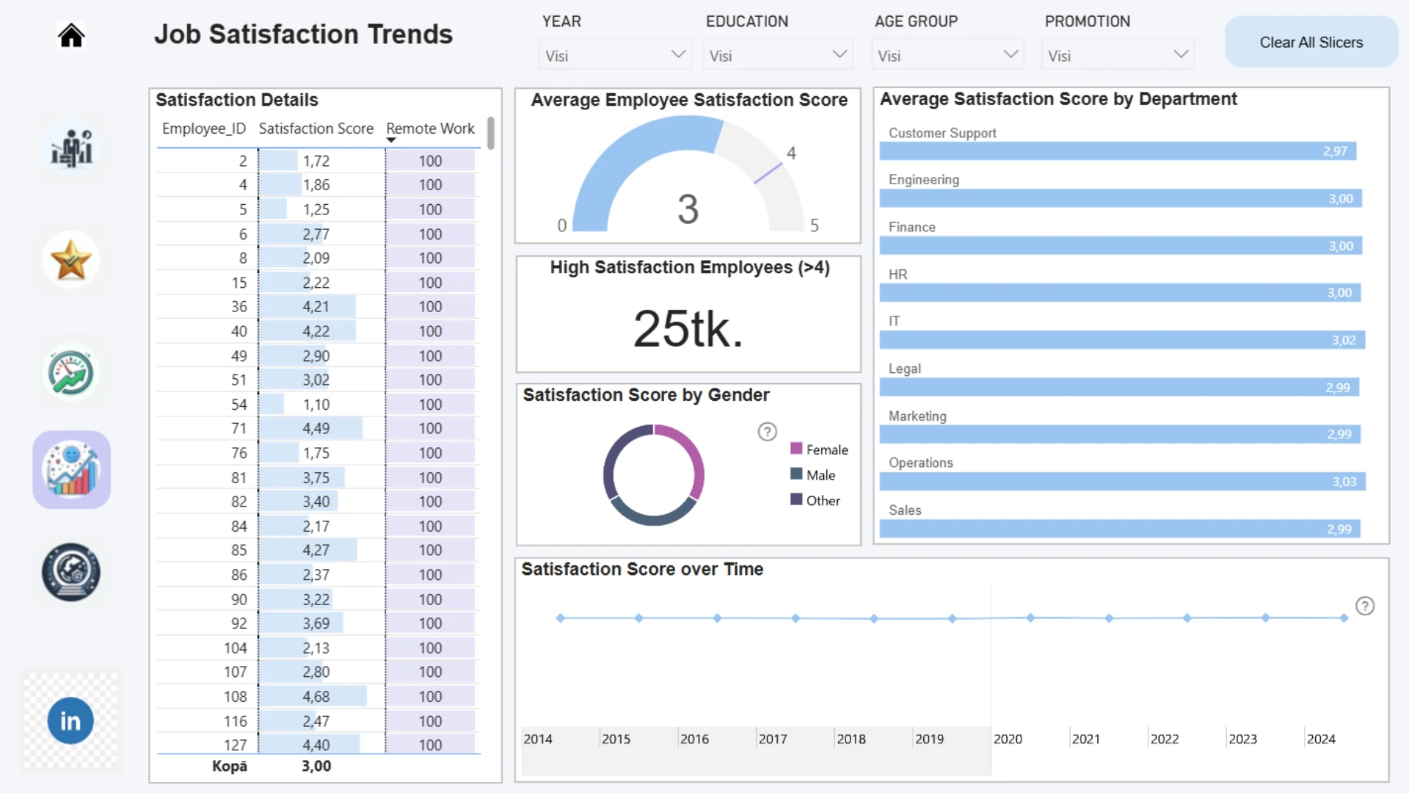Click the Job Satisfaction Trends title
This screenshot has width=1409, height=793.
click(x=303, y=35)
